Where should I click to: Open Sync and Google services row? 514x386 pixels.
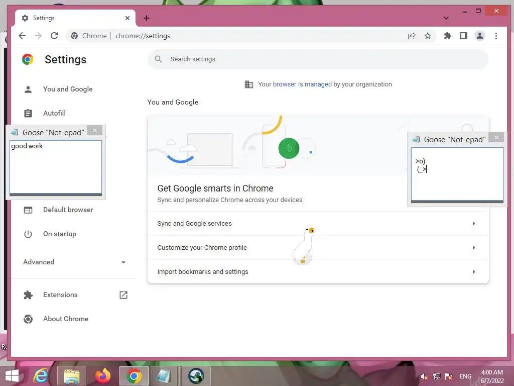click(x=318, y=224)
